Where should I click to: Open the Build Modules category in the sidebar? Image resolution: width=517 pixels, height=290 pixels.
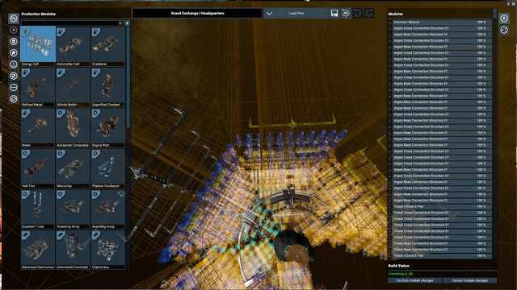[x=14, y=30]
